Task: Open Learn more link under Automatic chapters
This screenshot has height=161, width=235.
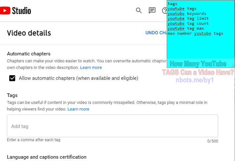Action: pyautogui.click(x=91, y=68)
